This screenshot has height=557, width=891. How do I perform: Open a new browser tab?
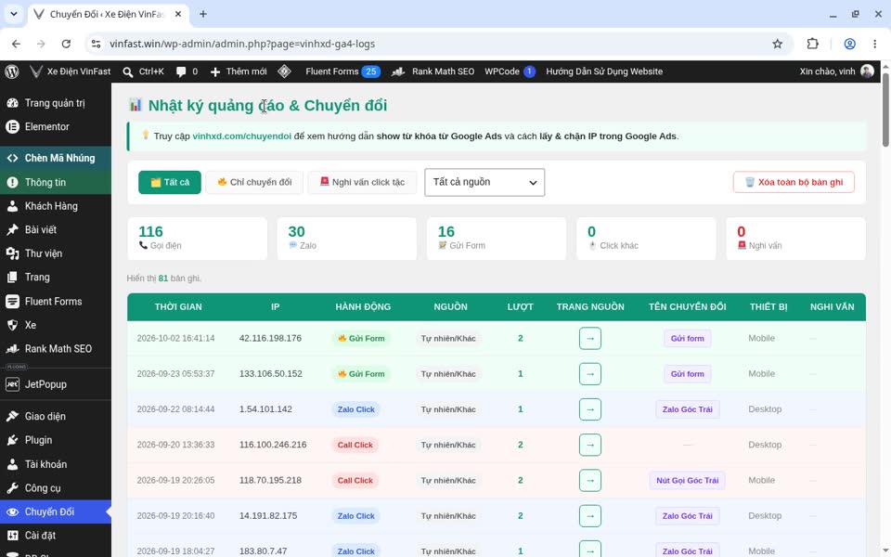(x=203, y=14)
